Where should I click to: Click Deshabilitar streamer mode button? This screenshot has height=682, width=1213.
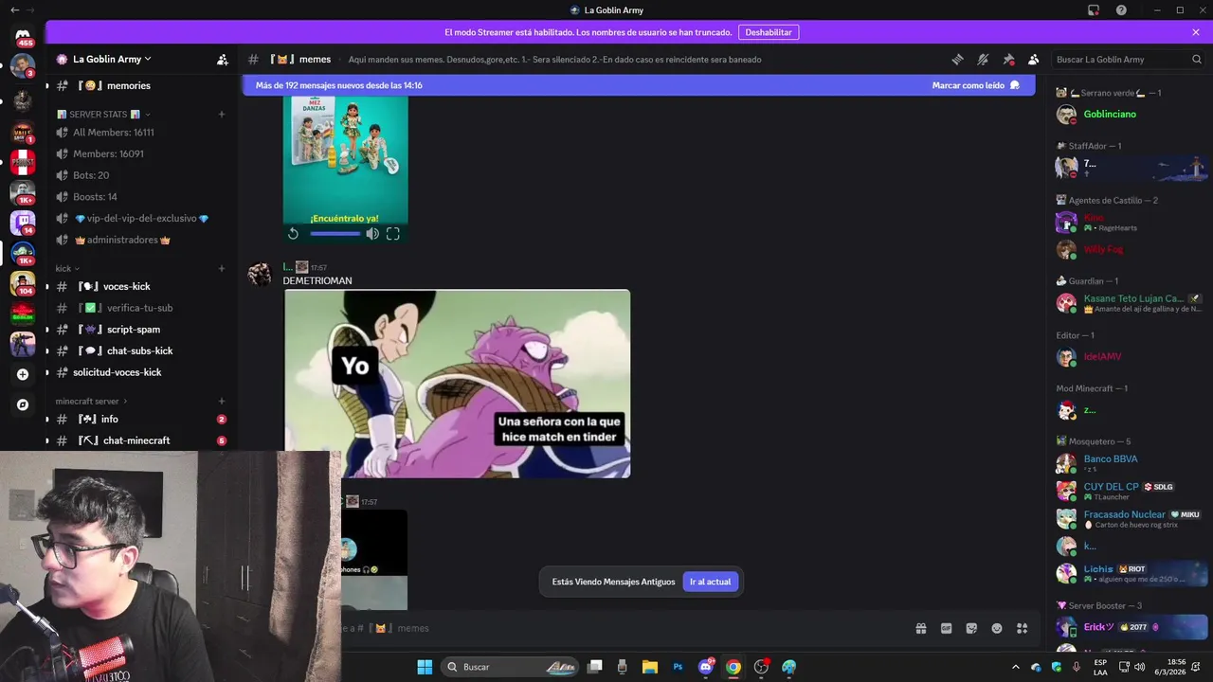(x=769, y=32)
